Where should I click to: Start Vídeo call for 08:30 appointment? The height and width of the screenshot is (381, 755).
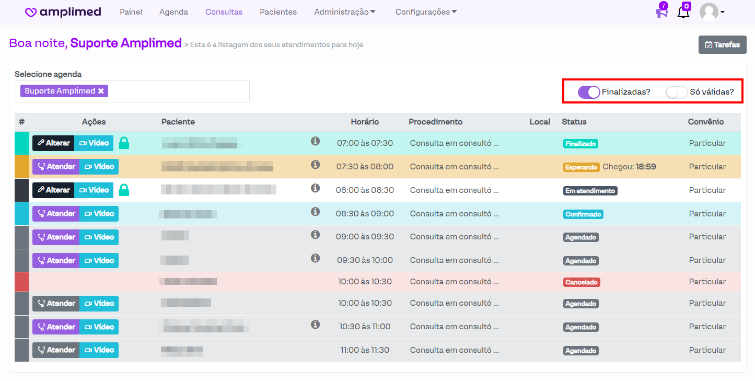tap(99, 214)
